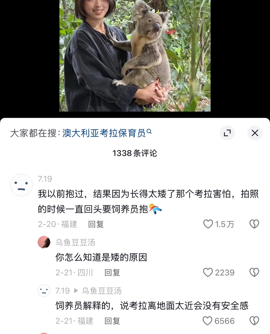Open small avatar of 7.19 in reply
The image size is (270, 334).
(44, 290)
